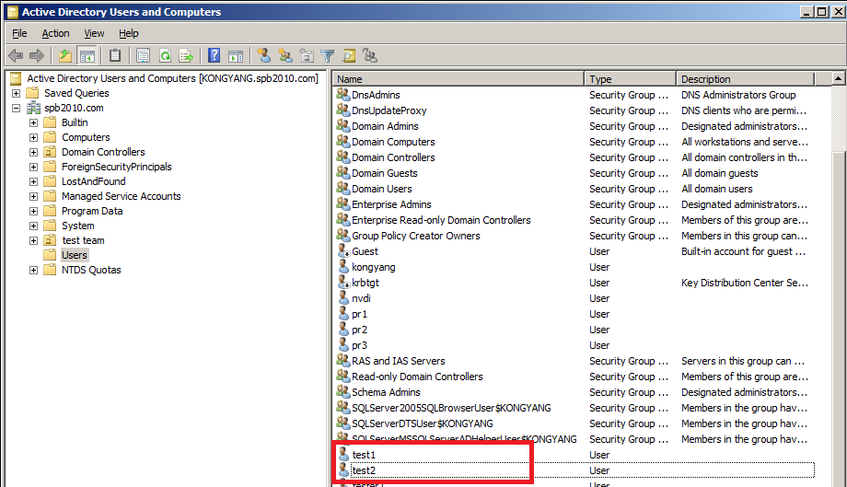Image resolution: width=847 pixels, height=487 pixels.
Task: Expand the test team OU
Action: [33, 241]
